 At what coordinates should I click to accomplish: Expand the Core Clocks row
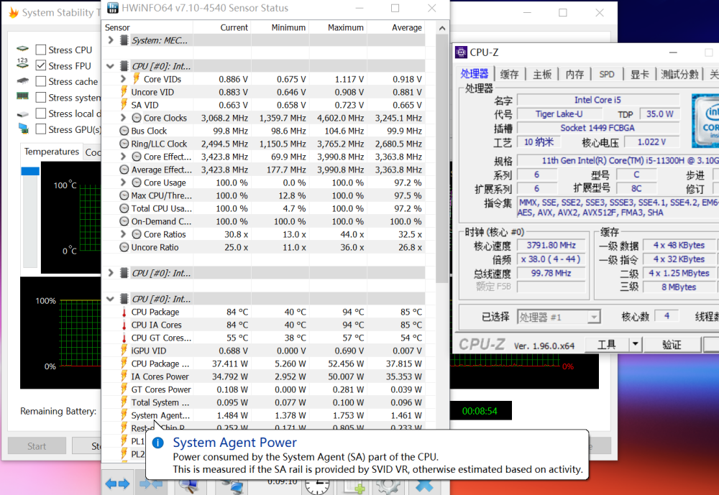[x=123, y=118]
